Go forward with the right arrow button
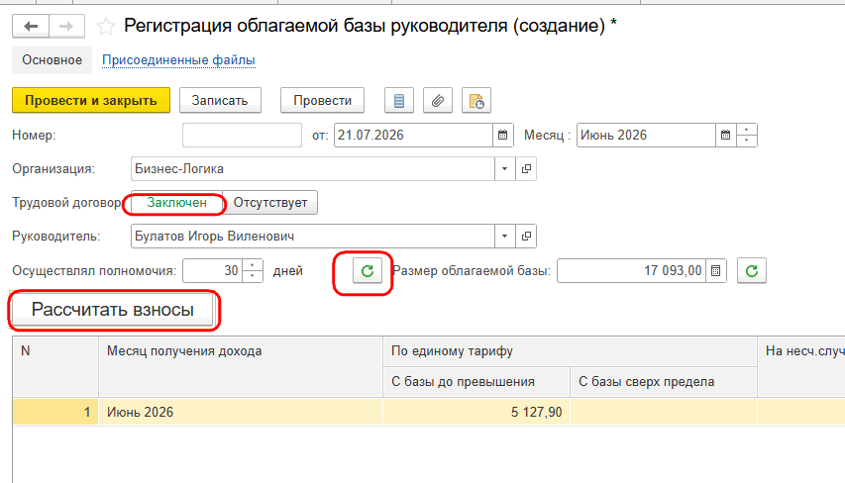This screenshot has width=845, height=483. 66,26
